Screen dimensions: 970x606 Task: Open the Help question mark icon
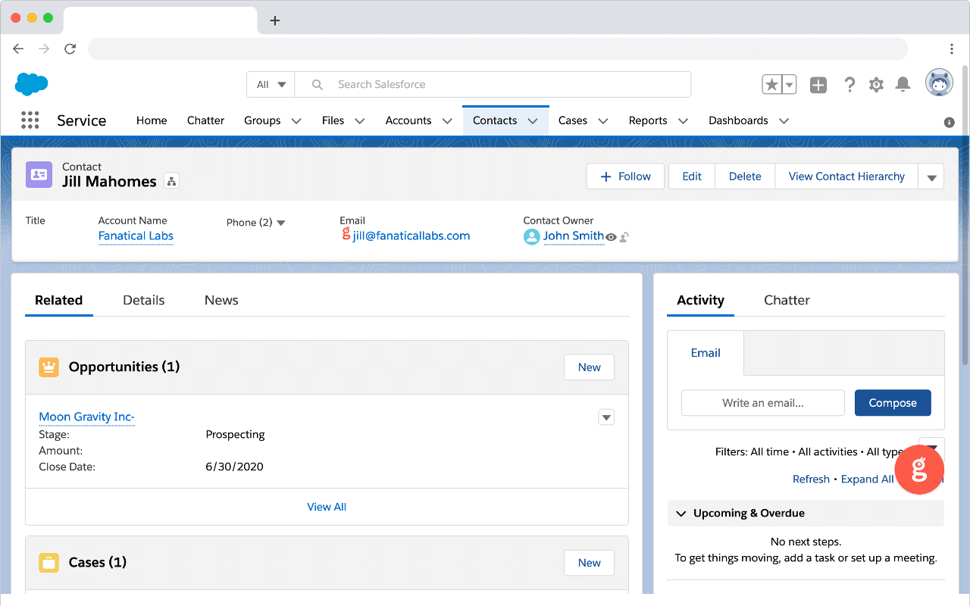[x=850, y=85]
